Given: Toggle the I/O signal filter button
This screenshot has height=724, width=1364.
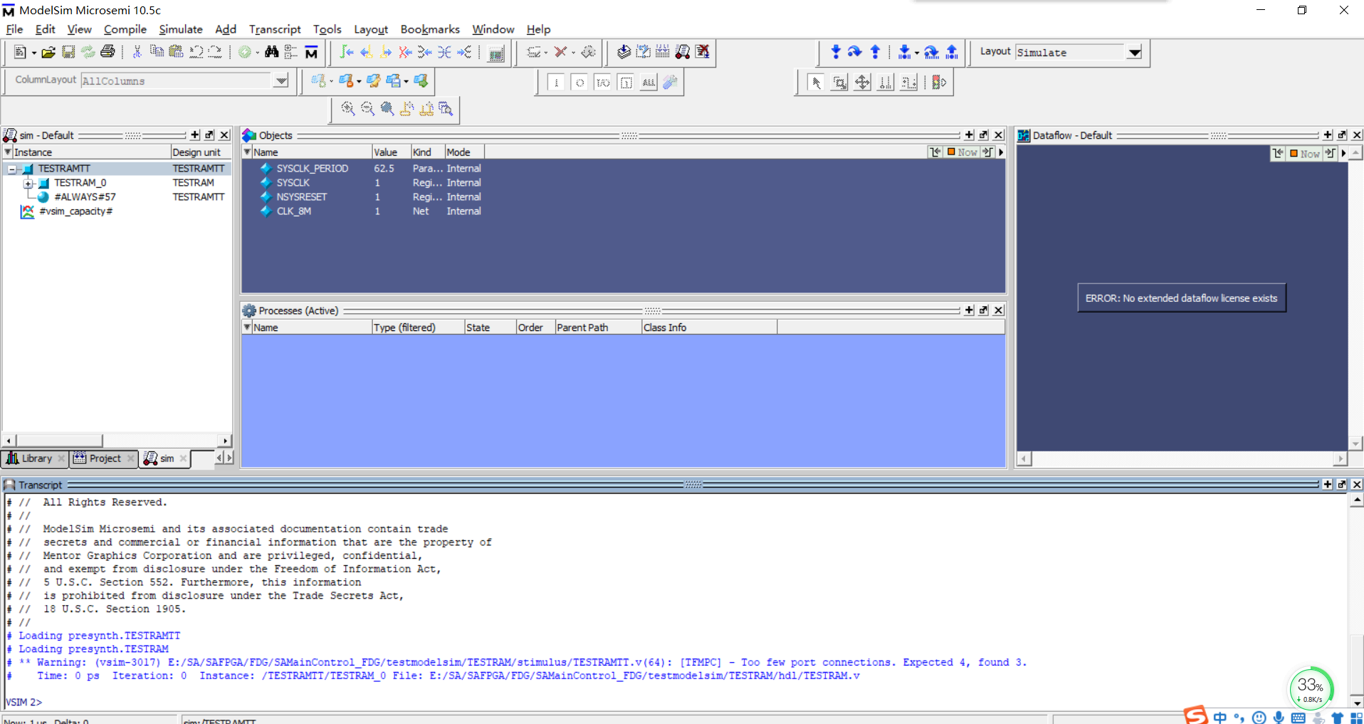Looking at the screenshot, I should 602,82.
